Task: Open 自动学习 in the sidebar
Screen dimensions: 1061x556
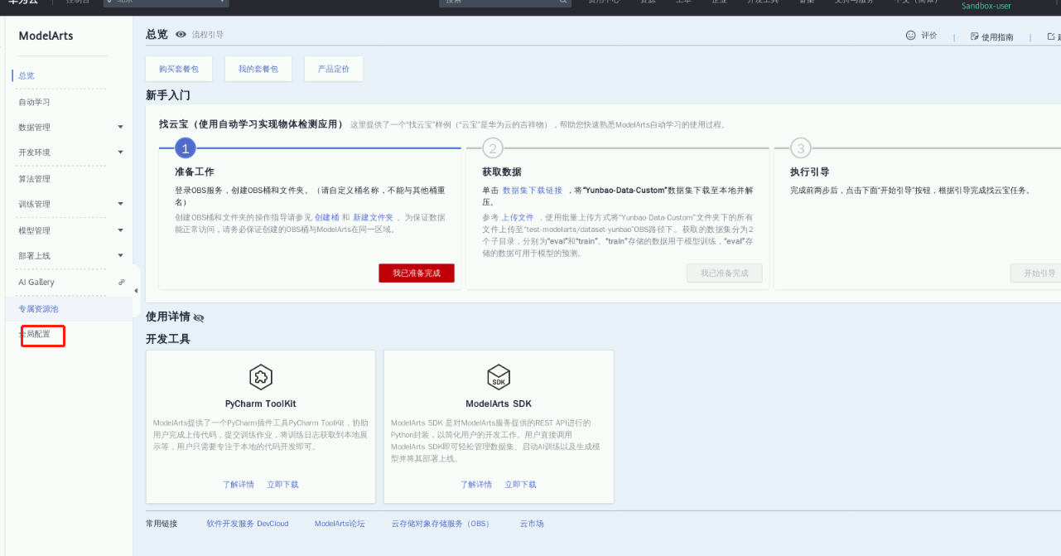Action: tap(35, 102)
